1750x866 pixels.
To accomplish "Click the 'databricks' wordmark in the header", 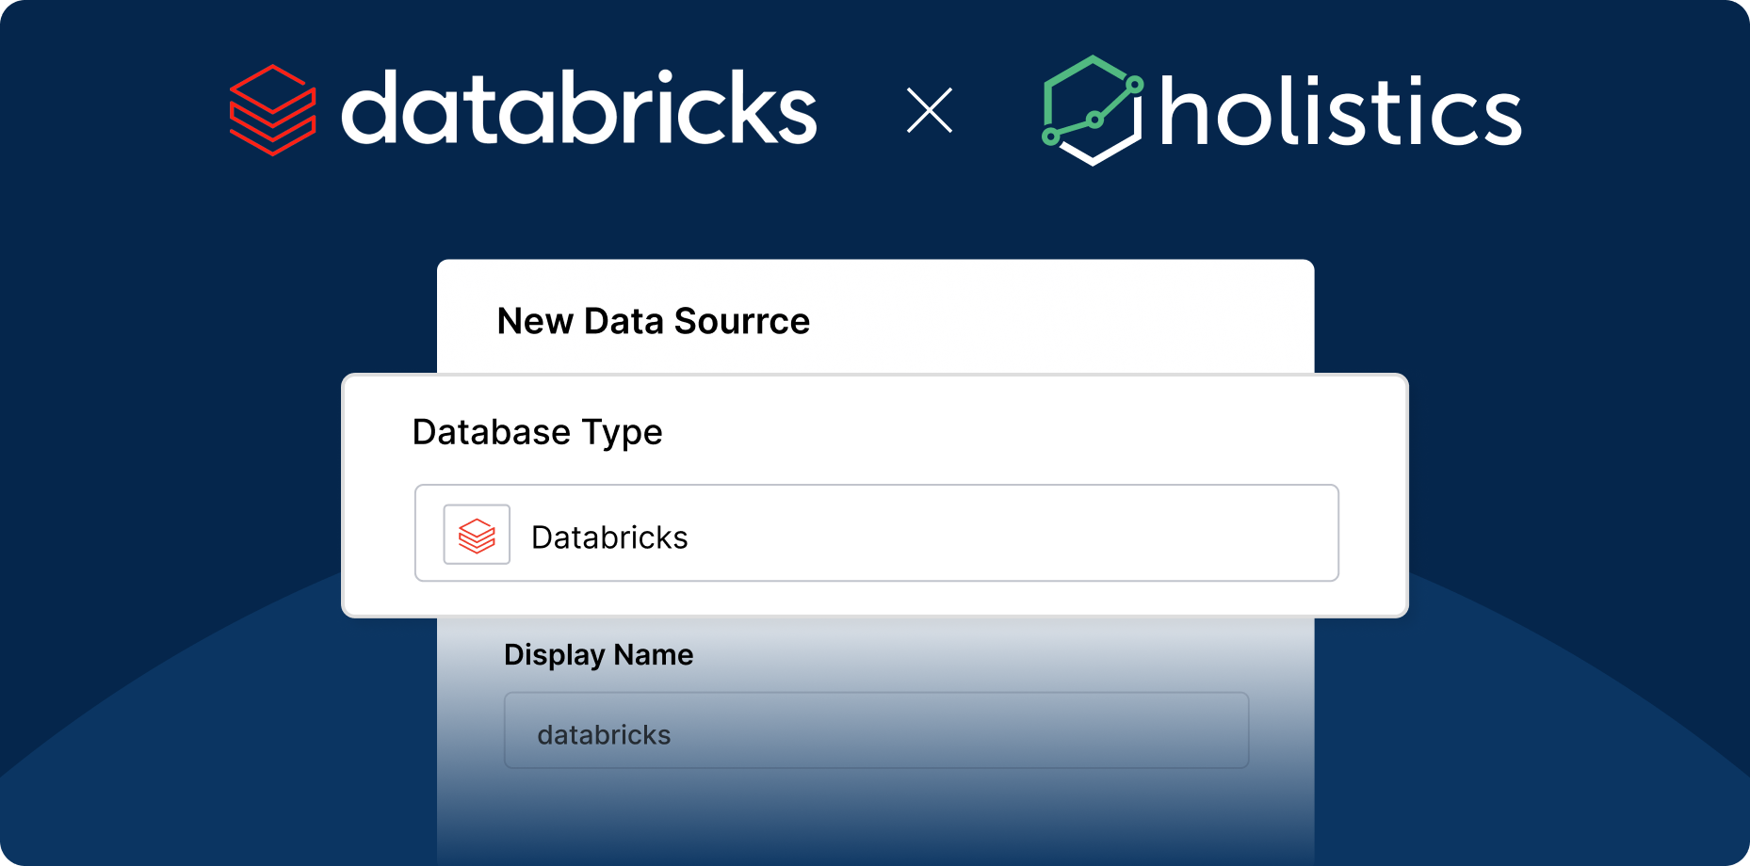I will [579, 107].
